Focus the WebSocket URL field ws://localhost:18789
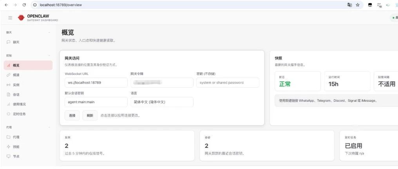The height and width of the screenshot is (169, 398). point(96,83)
